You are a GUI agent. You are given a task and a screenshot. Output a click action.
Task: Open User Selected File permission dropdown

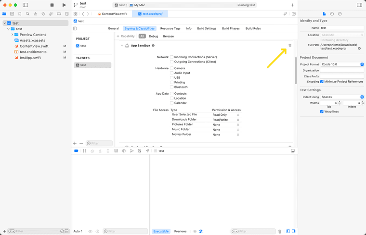[x=226, y=115]
